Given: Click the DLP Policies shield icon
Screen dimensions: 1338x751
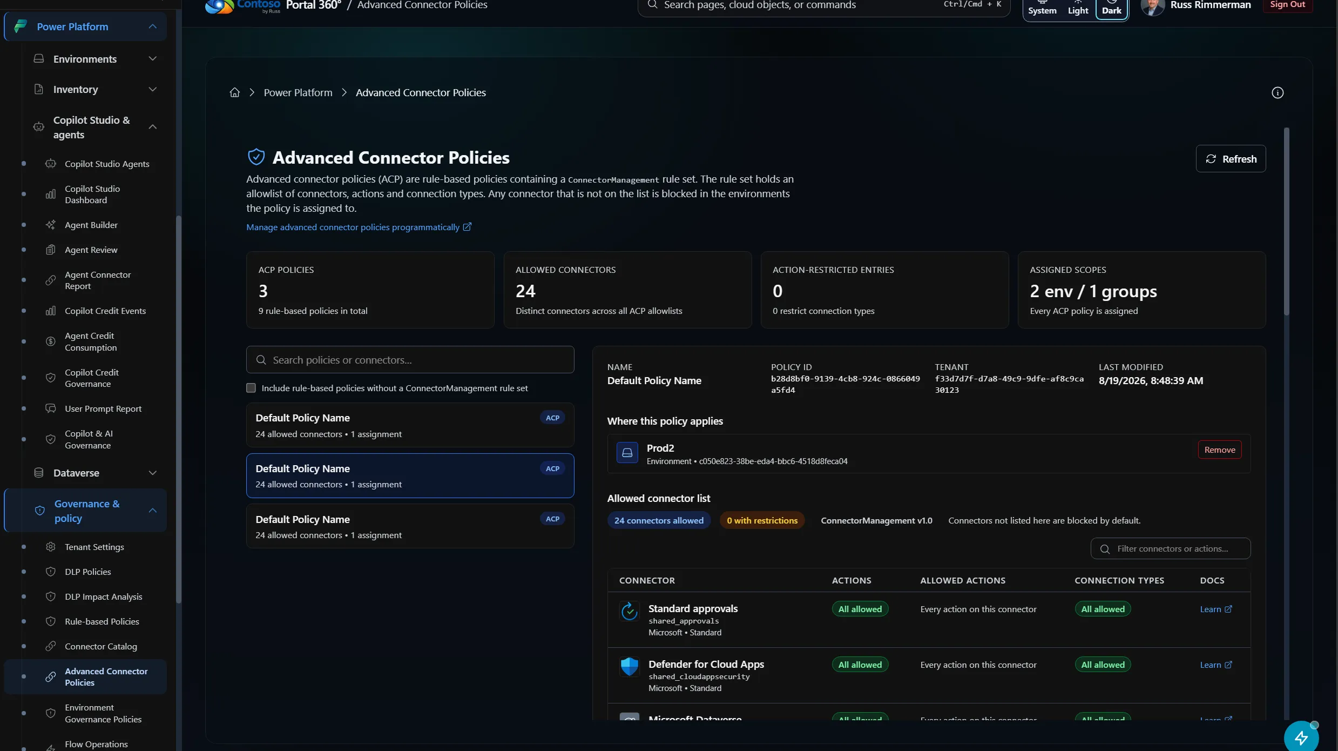Looking at the screenshot, I should [x=51, y=572].
